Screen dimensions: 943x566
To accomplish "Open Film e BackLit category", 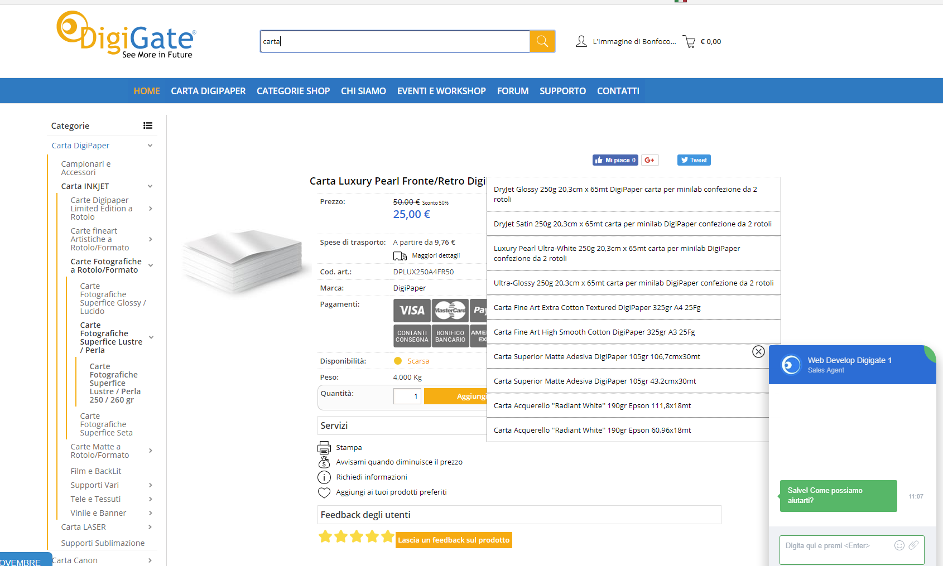I will tap(96, 471).
